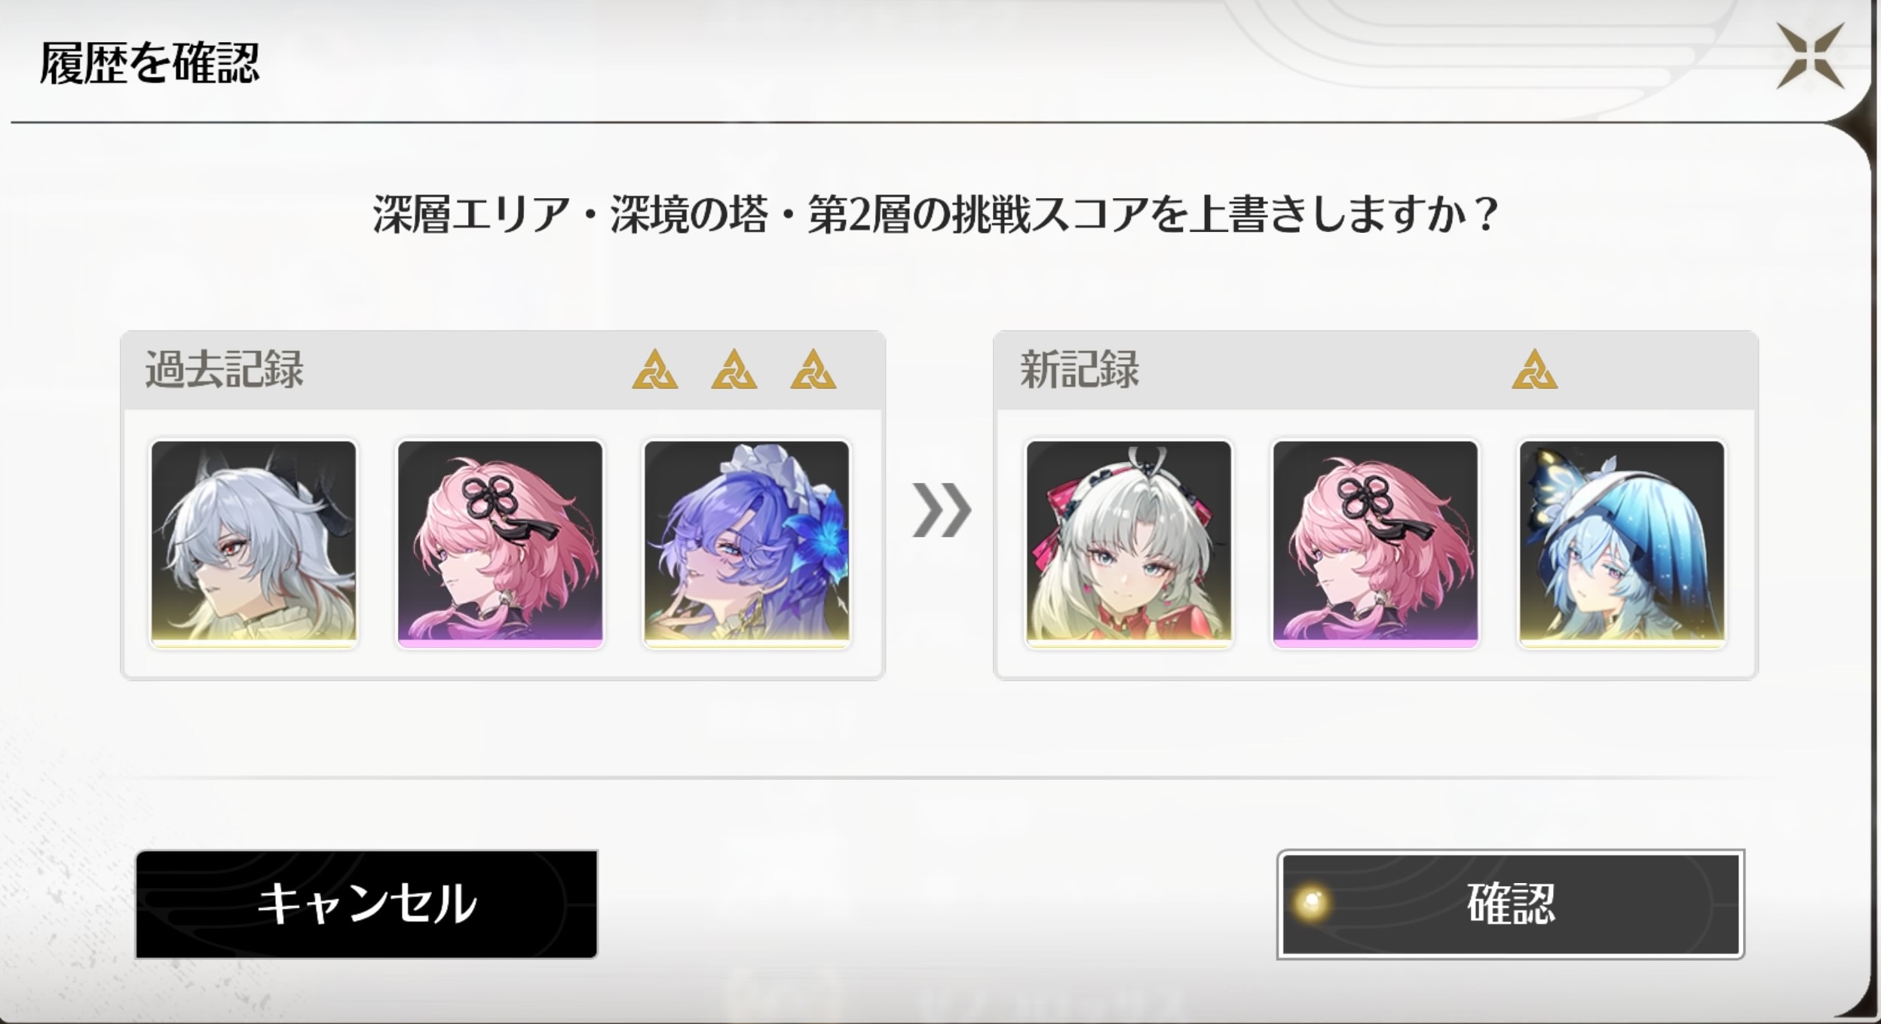Click the overwrite score question text
The height and width of the screenshot is (1024, 1881).
click(935, 215)
